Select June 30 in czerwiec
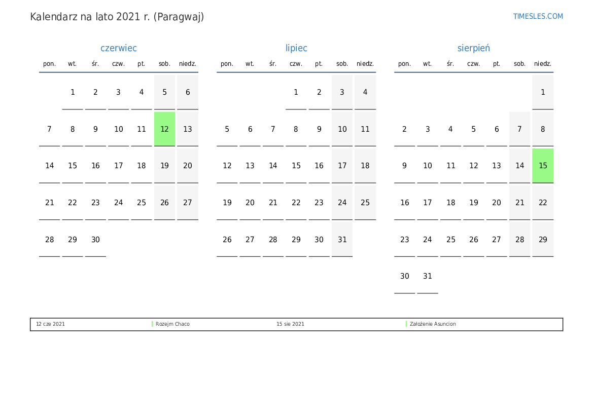The width and height of the screenshot is (593, 419). point(95,240)
